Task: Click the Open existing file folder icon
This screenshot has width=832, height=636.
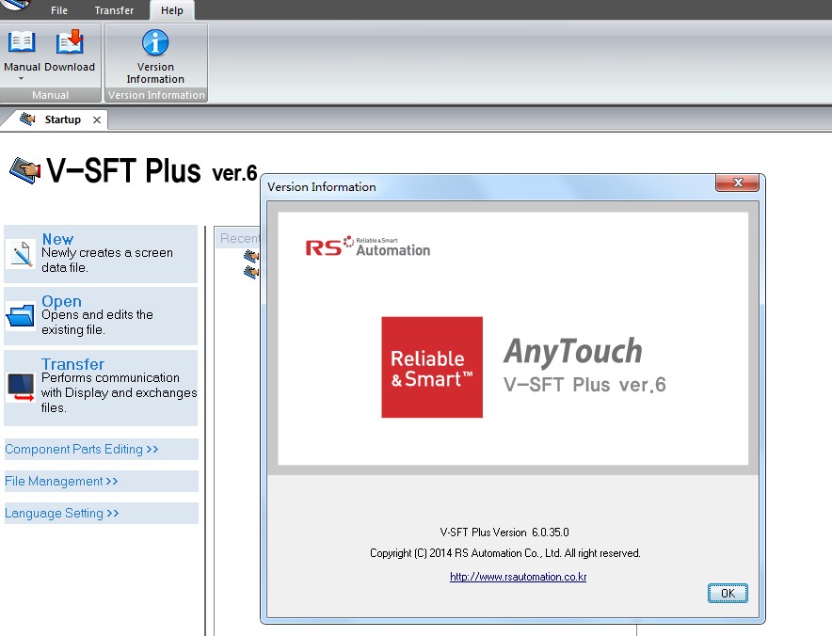Action: click(21, 316)
